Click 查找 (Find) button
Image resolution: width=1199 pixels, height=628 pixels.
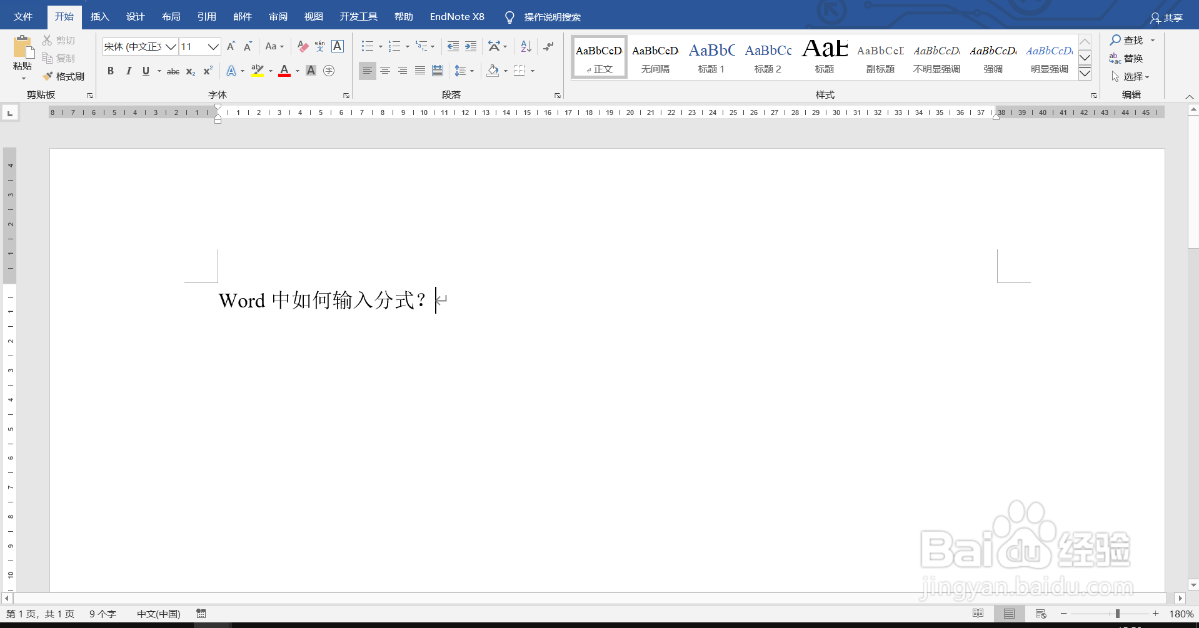point(1126,40)
